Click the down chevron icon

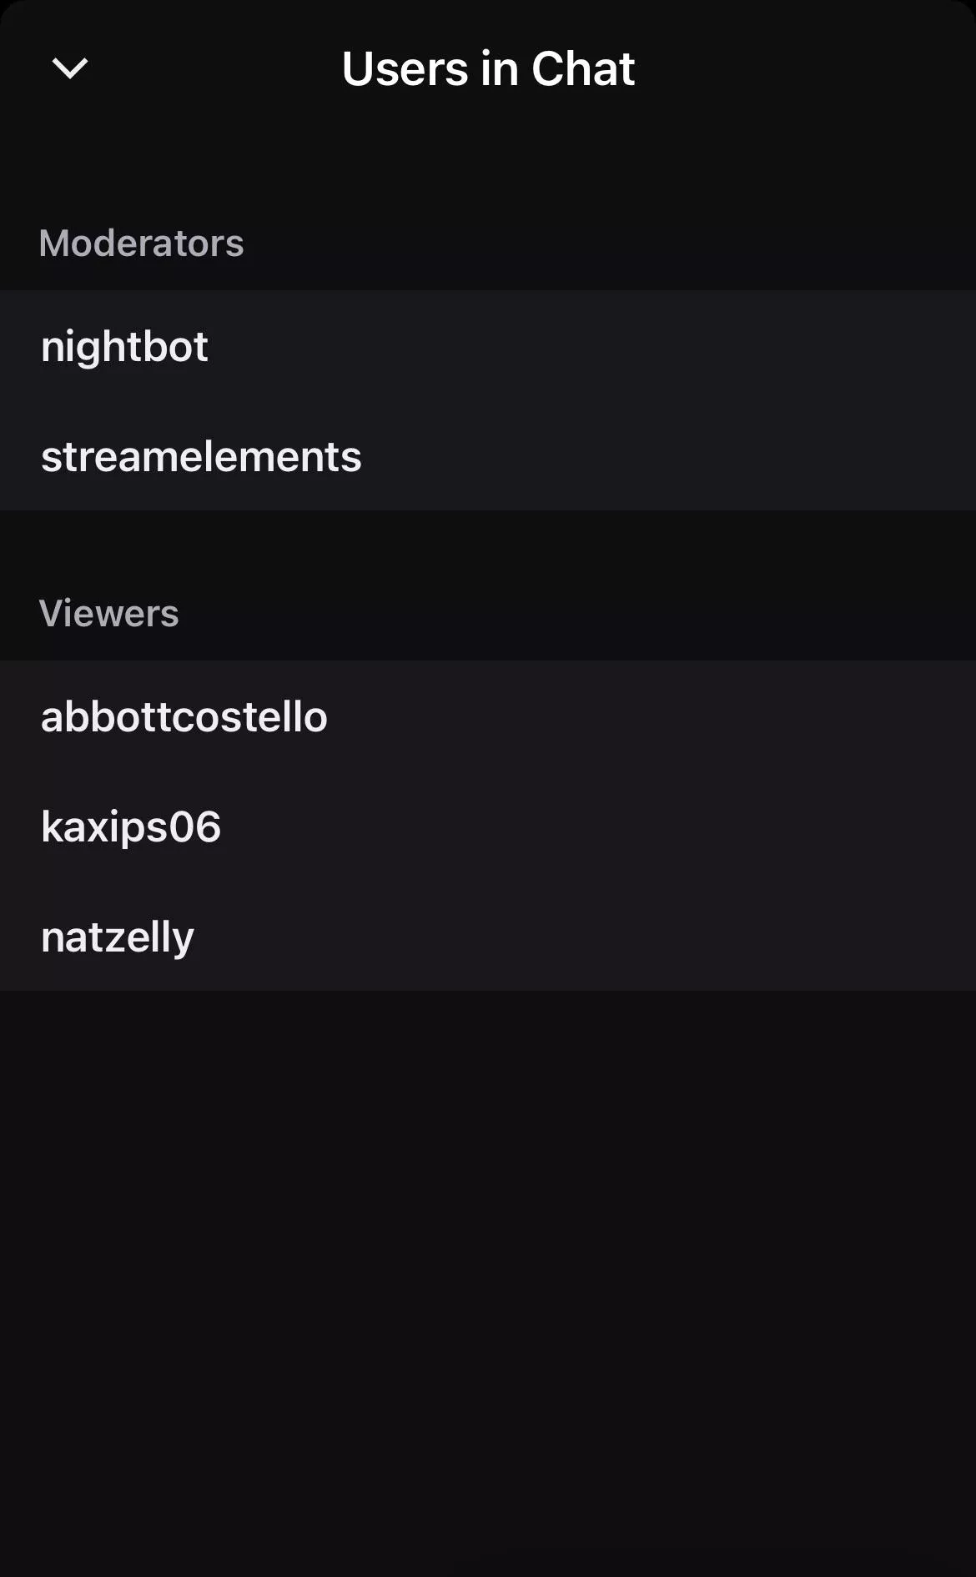click(70, 68)
